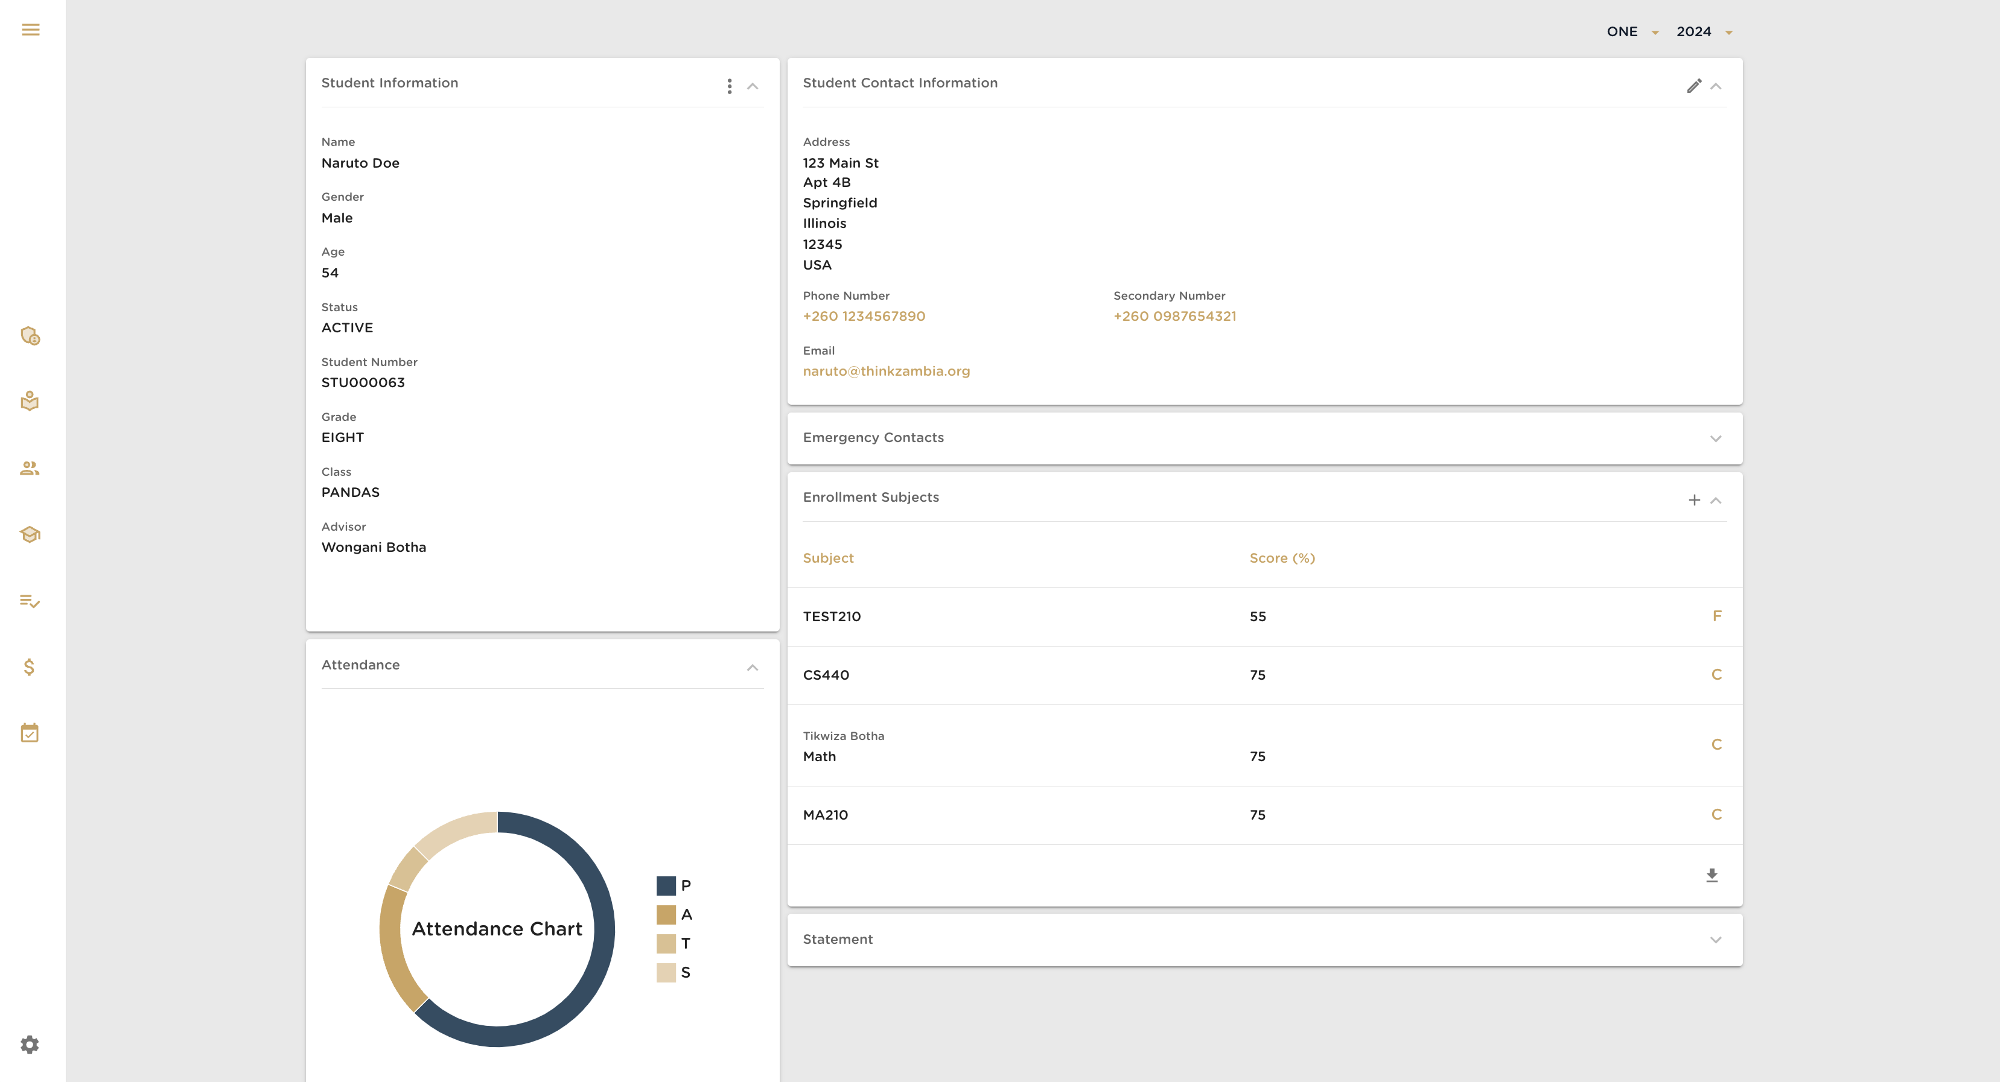Click the shield user icon in the sidebar
The width and height of the screenshot is (2000, 1082).
click(x=30, y=335)
